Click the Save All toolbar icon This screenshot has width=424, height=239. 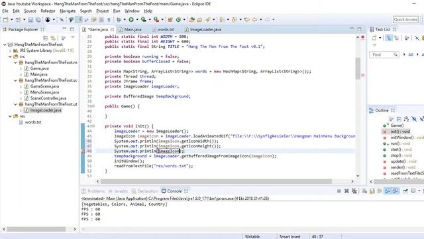[38, 19]
